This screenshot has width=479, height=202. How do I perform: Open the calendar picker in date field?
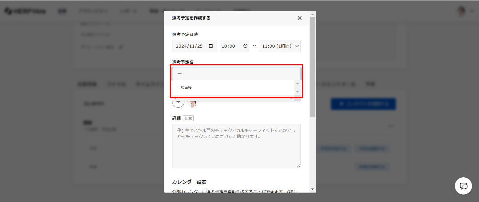click(211, 46)
